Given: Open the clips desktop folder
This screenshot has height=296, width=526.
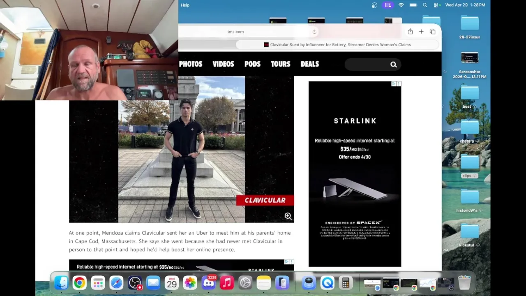Looking at the screenshot, I should click(470, 166).
